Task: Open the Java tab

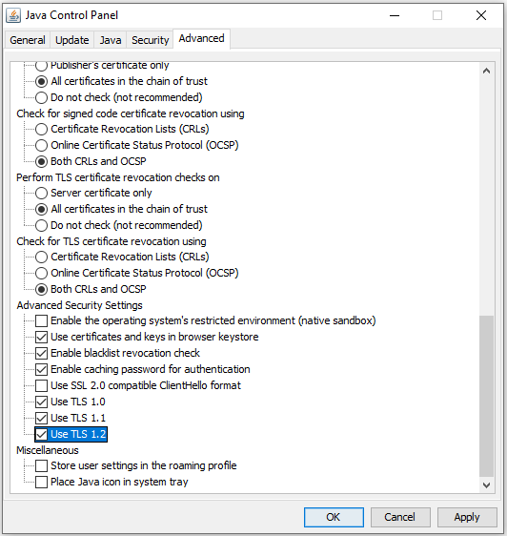Action: [111, 40]
